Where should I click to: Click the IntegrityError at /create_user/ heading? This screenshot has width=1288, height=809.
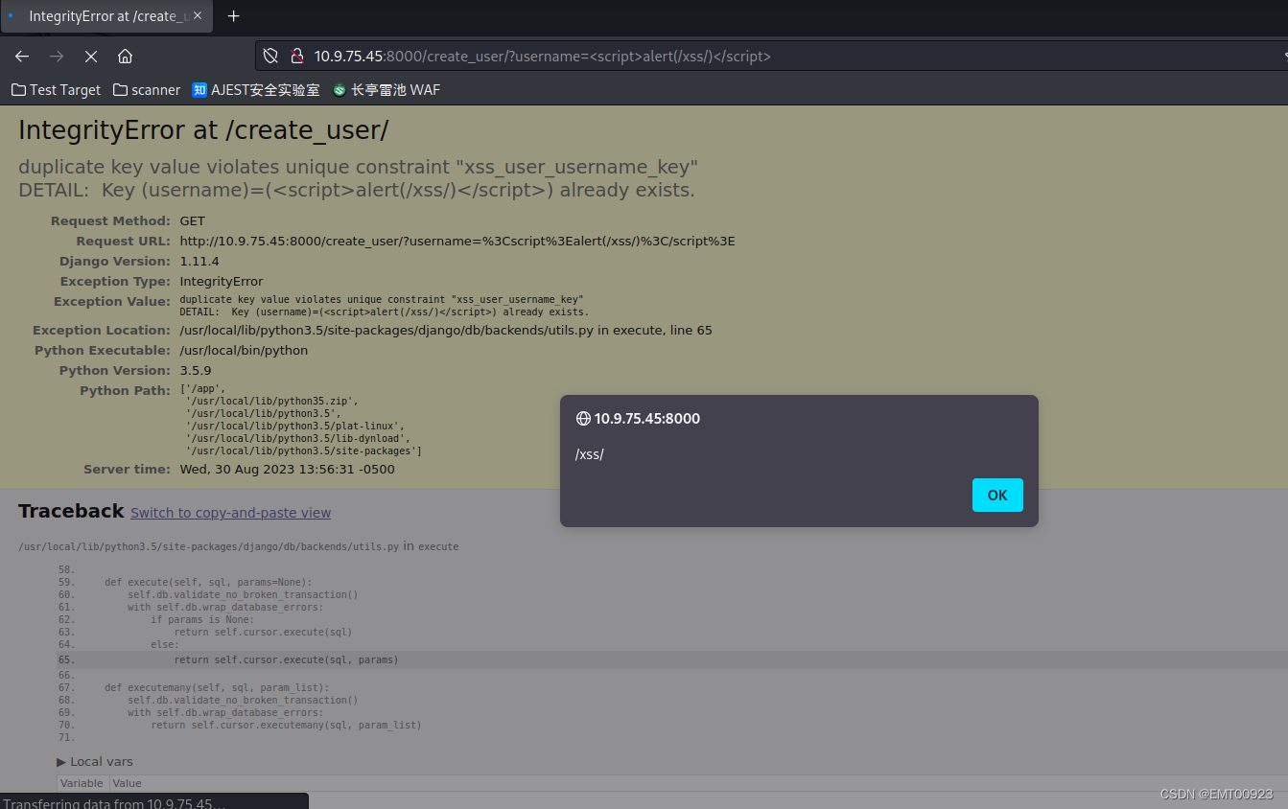(x=203, y=130)
